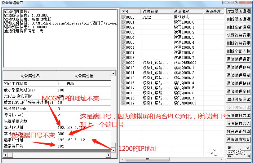253x163 pixels.
Task: Click 增加设备通道 button
Action: (239, 11)
